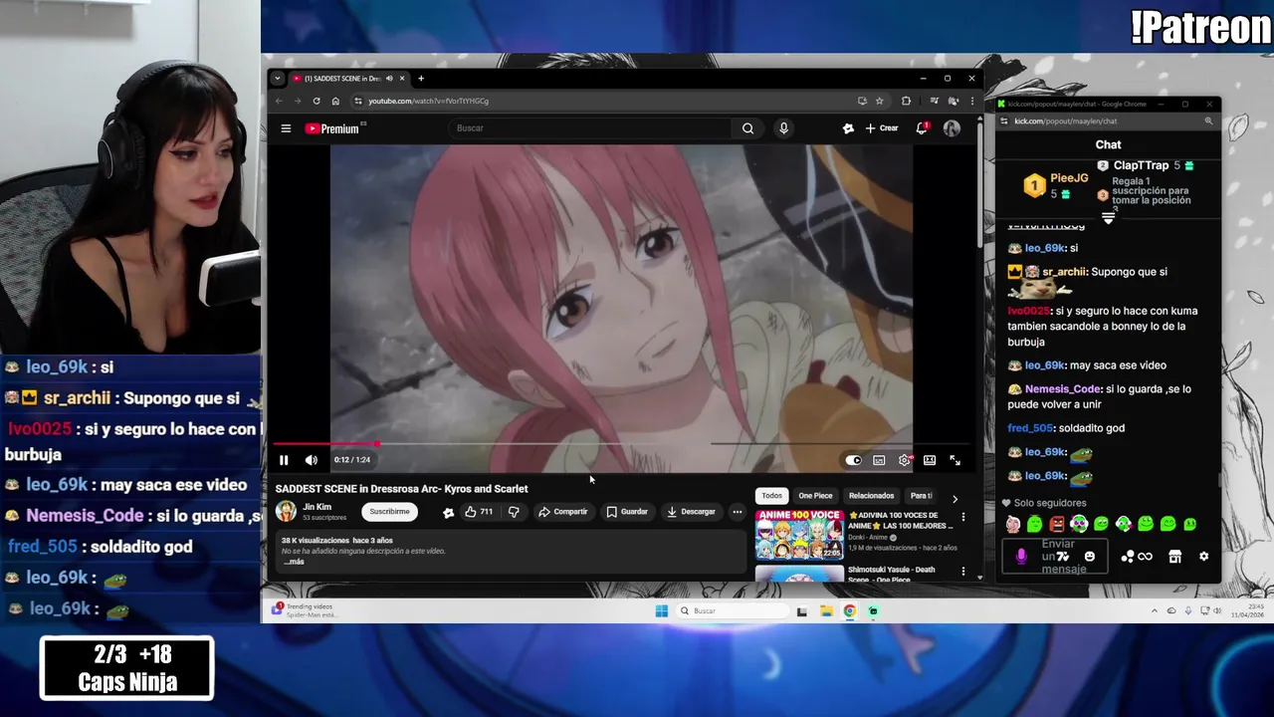The height and width of the screenshot is (717, 1274).
Task: Reload the YouTube page
Action: click(317, 101)
